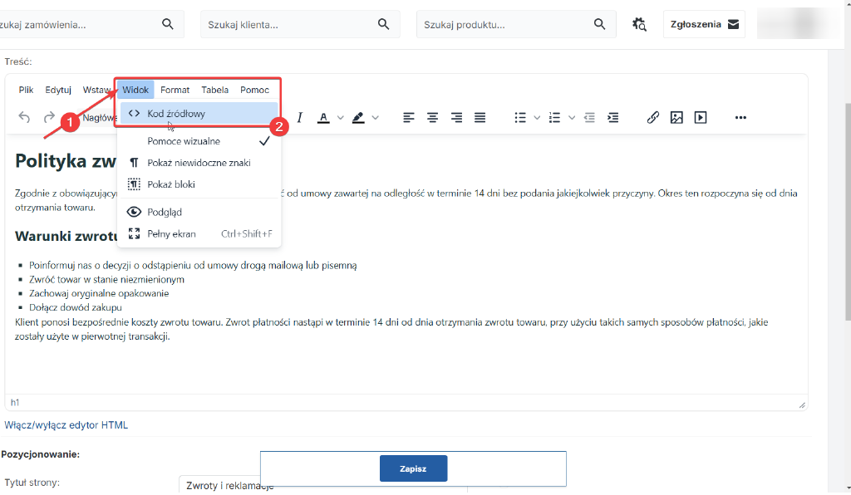Expand bullet list style dropdown
The width and height of the screenshot is (851, 495).
pyautogui.click(x=537, y=118)
